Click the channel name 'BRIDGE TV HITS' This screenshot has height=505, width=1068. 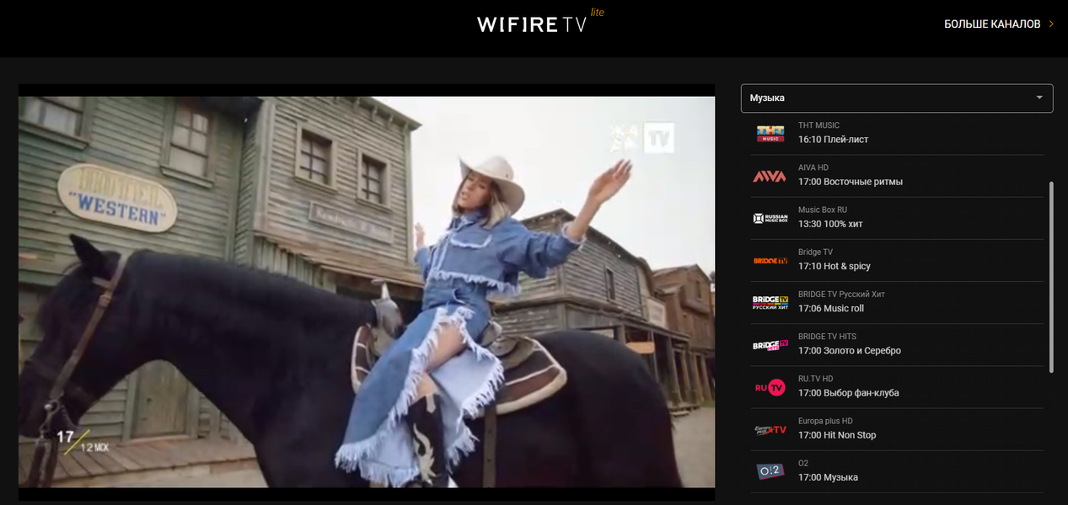pos(827,336)
